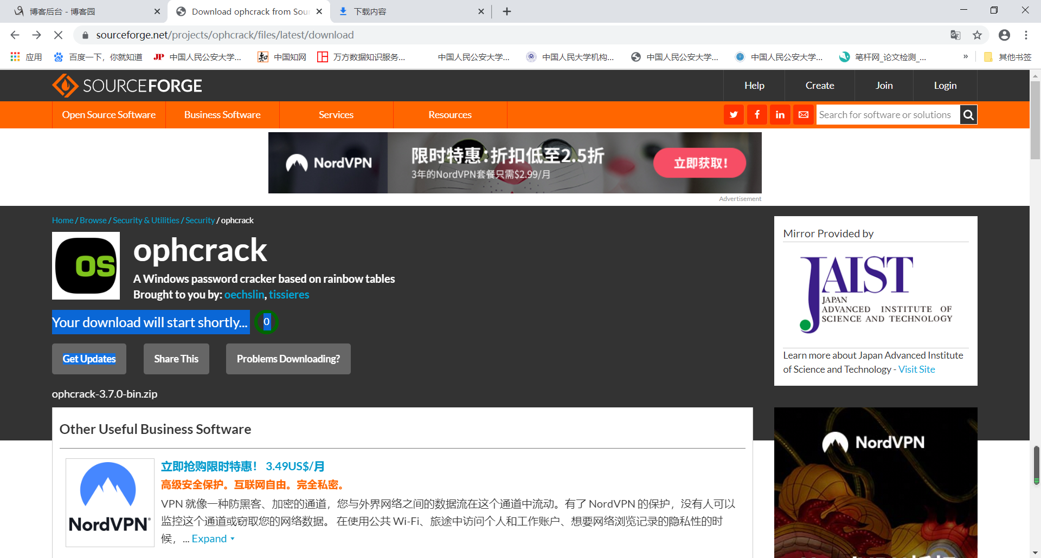
Task: Switch to the 博客后台 - 博客园 tab
Action: (87, 11)
